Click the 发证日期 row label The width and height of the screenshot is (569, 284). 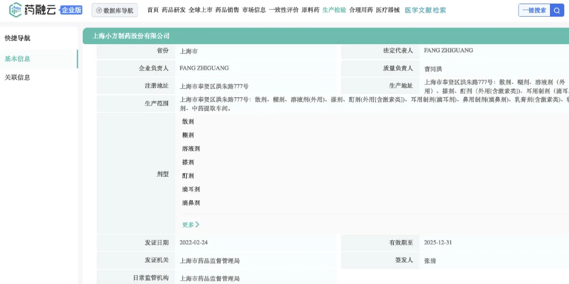click(x=157, y=242)
